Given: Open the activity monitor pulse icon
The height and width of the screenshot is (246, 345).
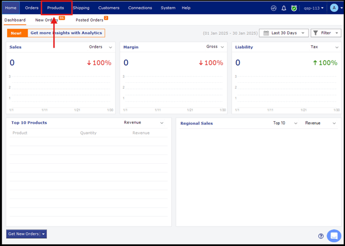Looking at the screenshot, I should 273,8.
